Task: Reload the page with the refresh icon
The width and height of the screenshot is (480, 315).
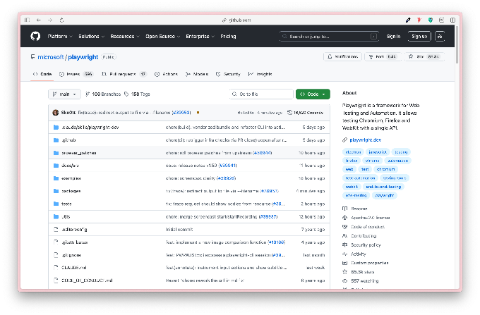Action: pos(61,20)
